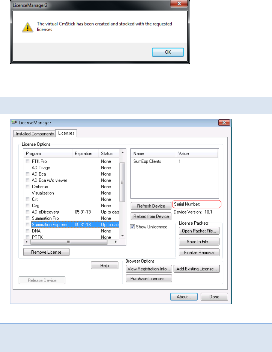Check the PRTK checkbox

pyautogui.click(x=28, y=237)
